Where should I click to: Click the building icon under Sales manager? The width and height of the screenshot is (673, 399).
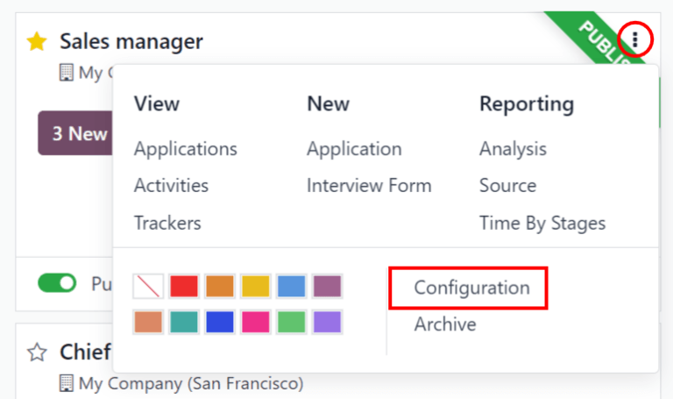66,73
